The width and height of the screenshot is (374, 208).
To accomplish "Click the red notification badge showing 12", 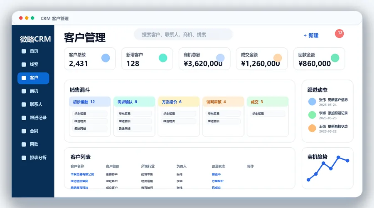I will (339, 33).
